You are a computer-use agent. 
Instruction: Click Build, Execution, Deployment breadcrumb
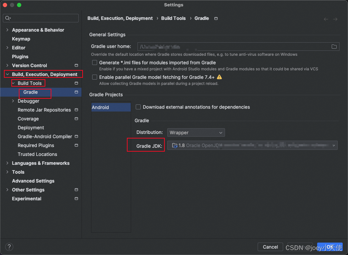click(120, 18)
